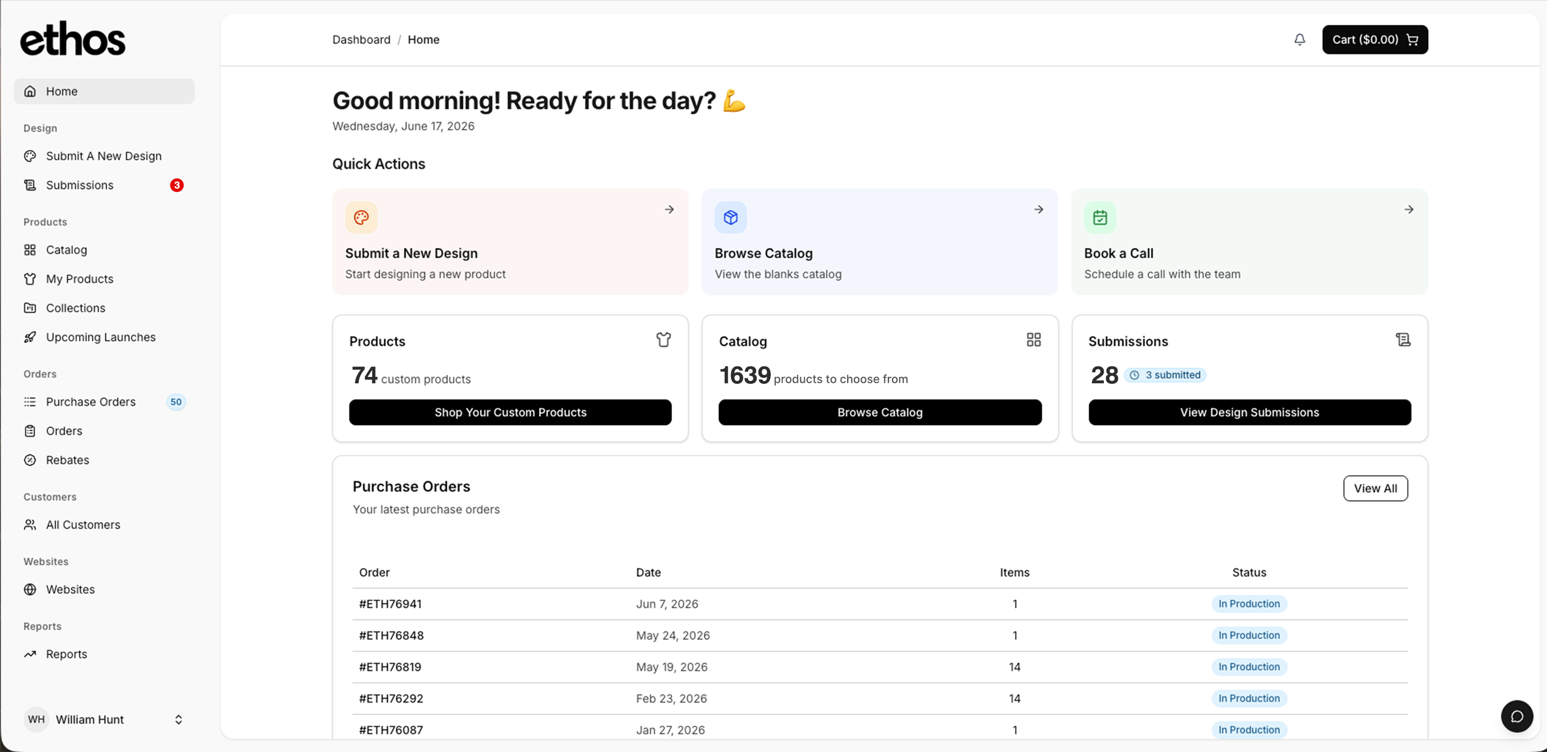
Task: Click the arrow on Browse Catalog quick action
Action: coord(1038,210)
